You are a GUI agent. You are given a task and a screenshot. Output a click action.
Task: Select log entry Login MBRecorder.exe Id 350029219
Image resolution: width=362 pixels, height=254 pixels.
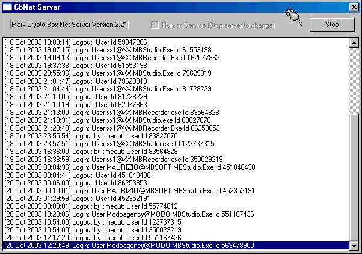(x=177, y=160)
